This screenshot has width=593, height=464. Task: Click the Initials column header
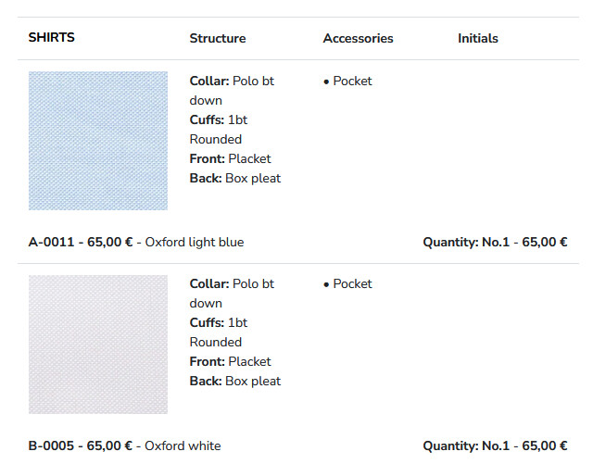pos(478,39)
